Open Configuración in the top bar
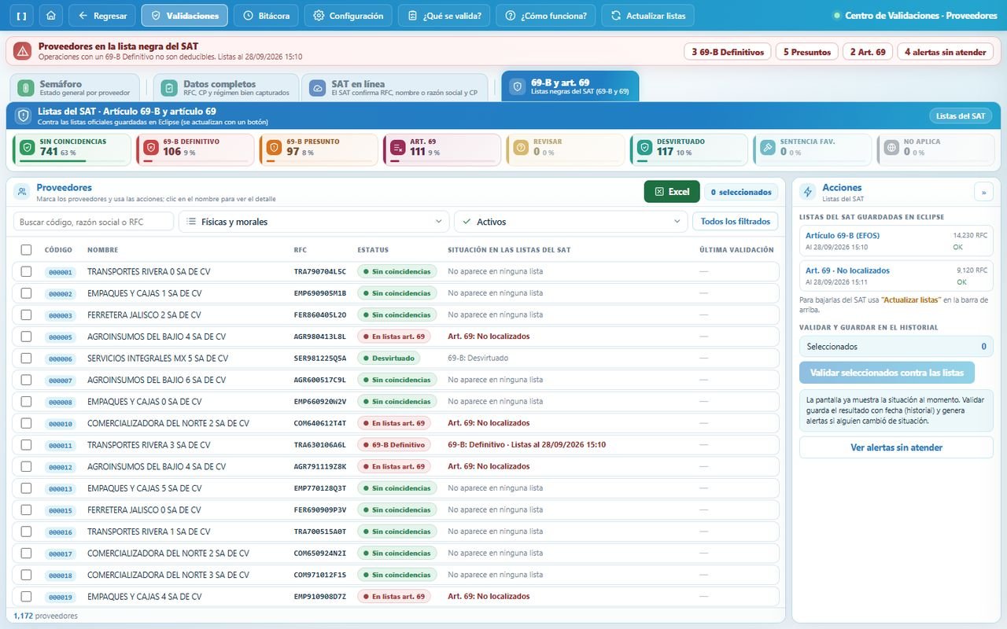The height and width of the screenshot is (629, 1007). tap(348, 16)
